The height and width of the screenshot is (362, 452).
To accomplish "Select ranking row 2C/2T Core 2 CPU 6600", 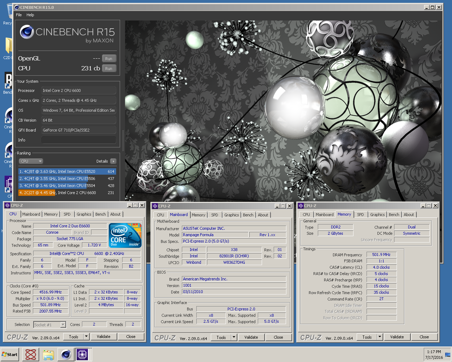I will tap(67, 193).
